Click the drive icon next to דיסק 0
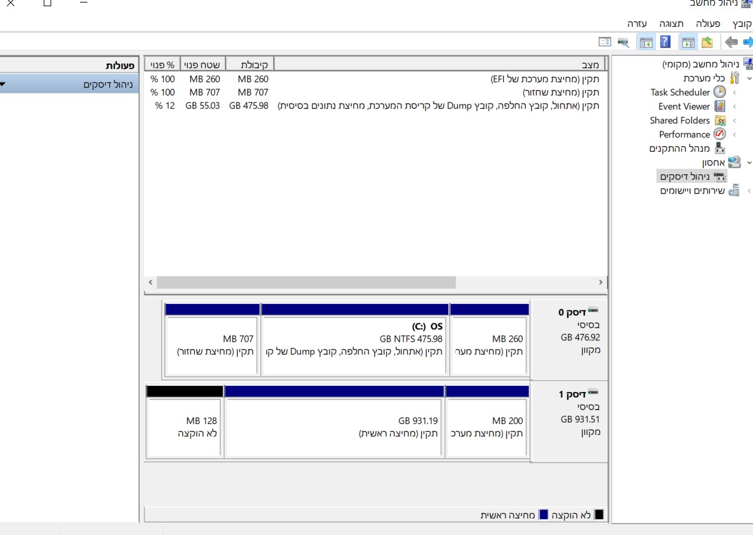This screenshot has width=753, height=535. point(593,311)
